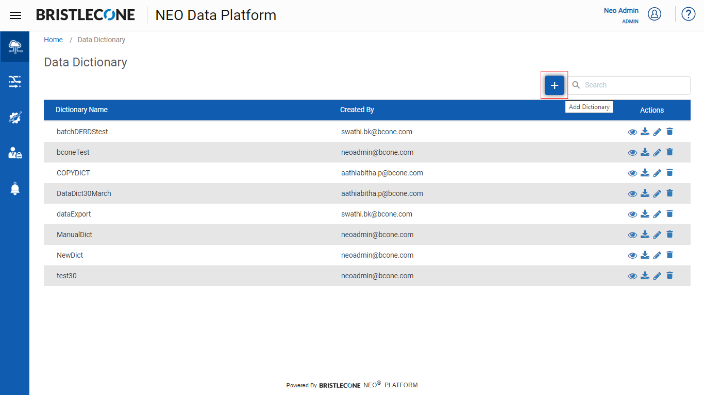The width and height of the screenshot is (704, 395).
Task: View the NewDict dictionary
Action: coord(632,256)
